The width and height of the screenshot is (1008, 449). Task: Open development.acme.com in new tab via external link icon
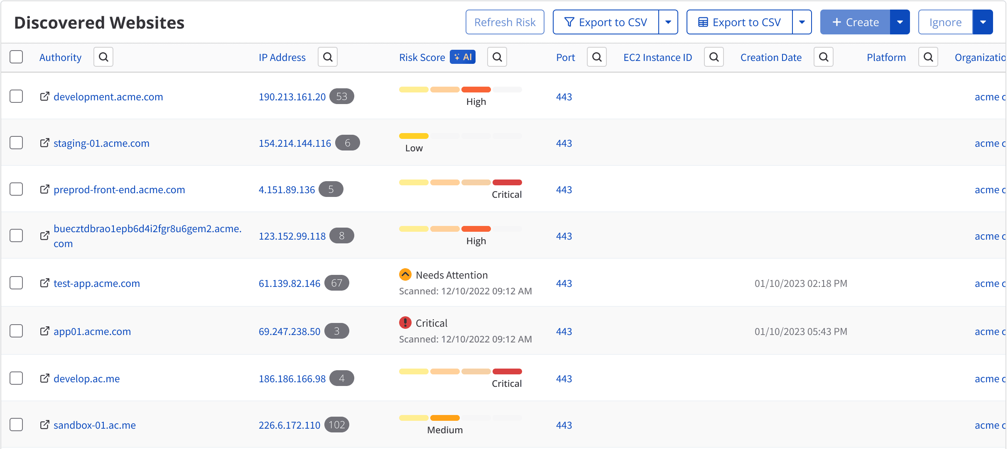[45, 97]
